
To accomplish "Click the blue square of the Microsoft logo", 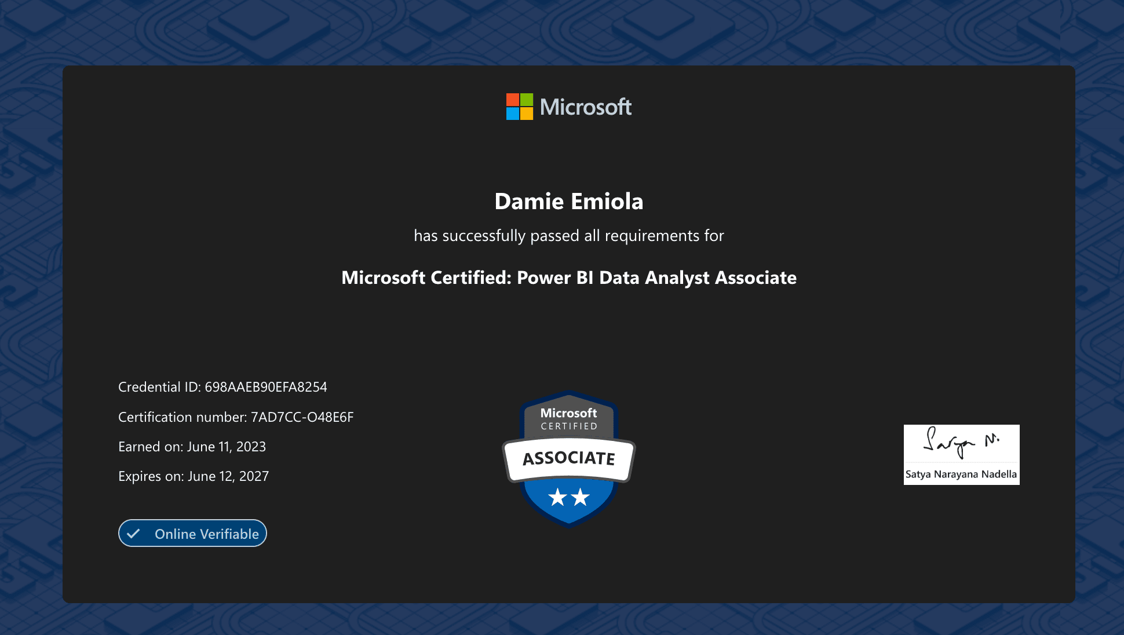I will pos(512,115).
